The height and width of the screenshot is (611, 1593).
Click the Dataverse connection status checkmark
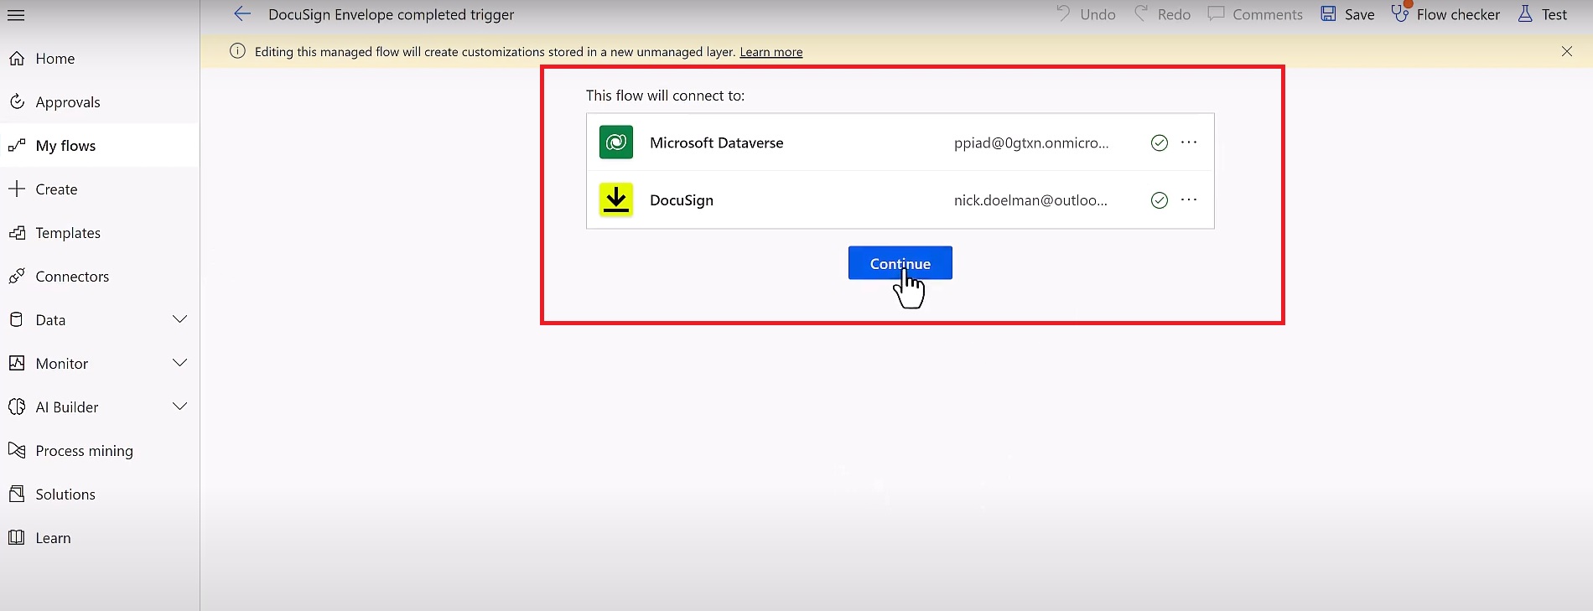tap(1159, 143)
